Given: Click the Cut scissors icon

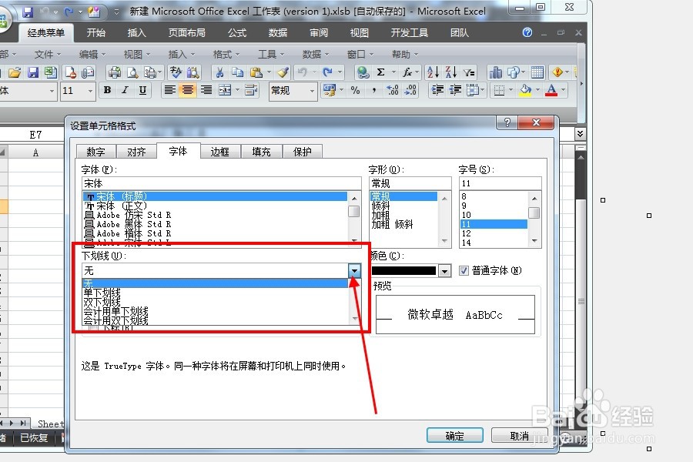Looking at the screenshot, I should (x=219, y=72).
